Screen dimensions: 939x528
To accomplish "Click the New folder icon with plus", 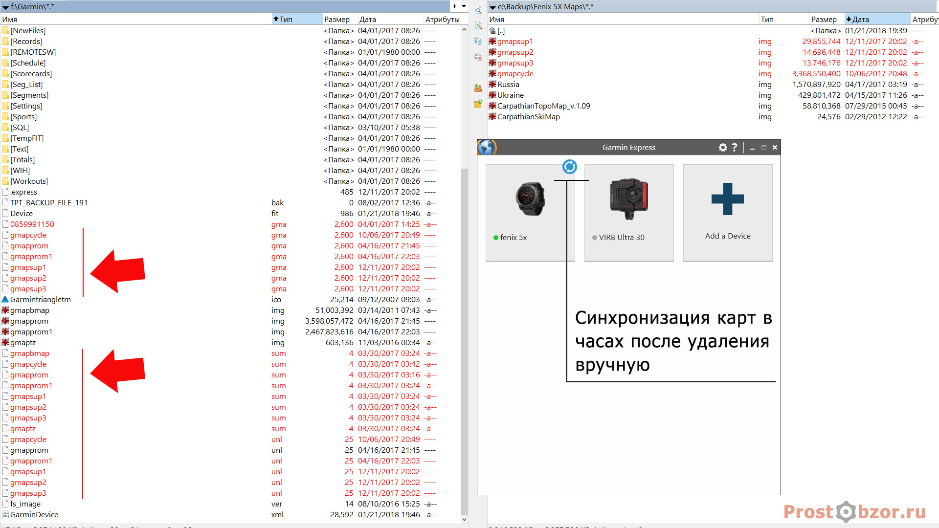I will pos(478,104).
